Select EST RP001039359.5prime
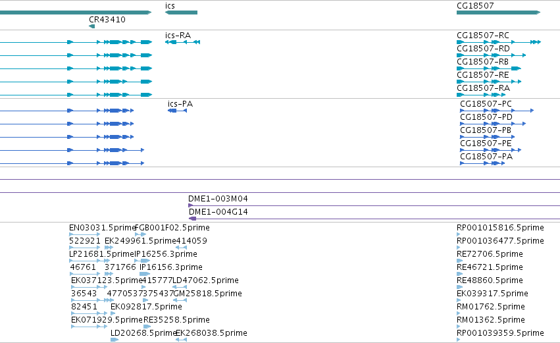This screenshot has width=560, height=343. 459,340
